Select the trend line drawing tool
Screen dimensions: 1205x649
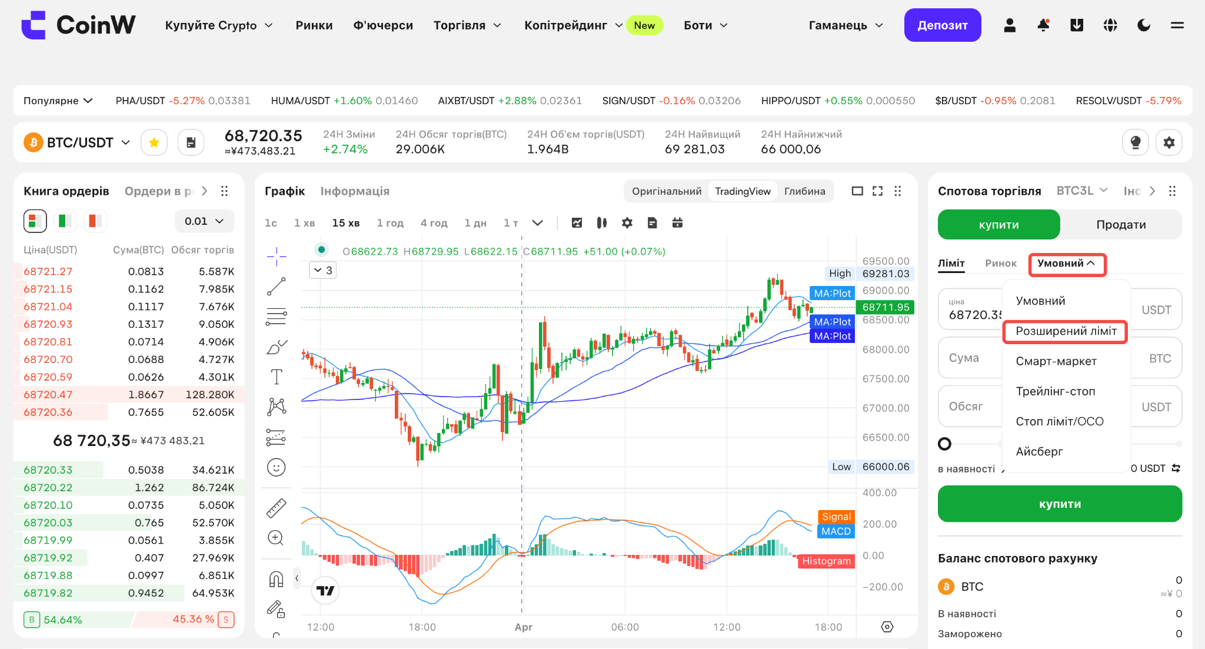tap(276, 287)
